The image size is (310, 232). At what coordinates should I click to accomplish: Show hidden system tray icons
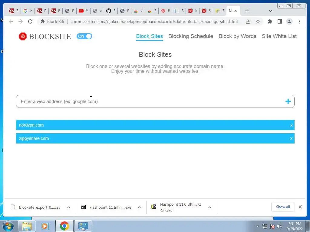click(x=257, y=226)
